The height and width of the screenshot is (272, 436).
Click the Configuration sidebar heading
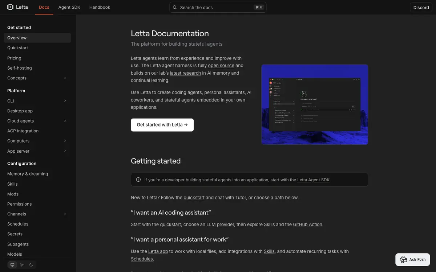click(x=22, y=164)
